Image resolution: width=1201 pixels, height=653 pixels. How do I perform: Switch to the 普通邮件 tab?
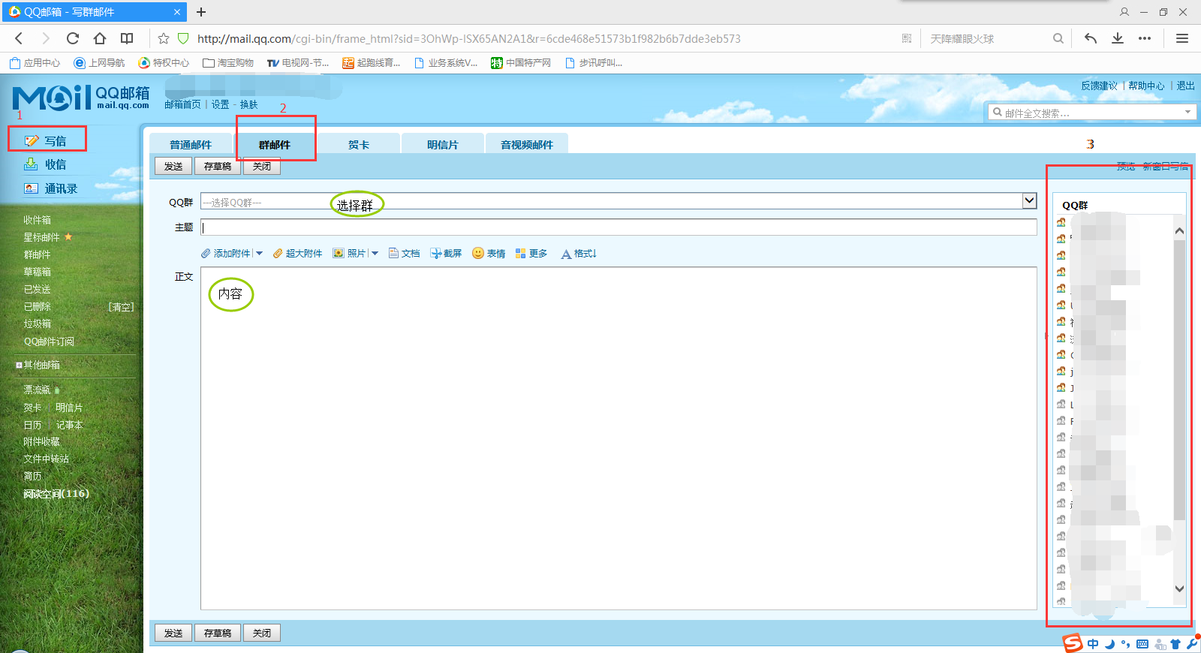click(191, 144)
